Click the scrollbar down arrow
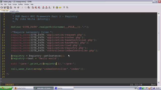This screenshot has width=161, height=90. click(x=158, y=82)
